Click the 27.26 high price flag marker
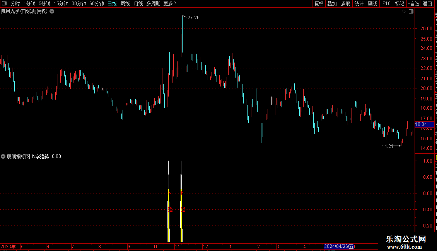 (x=191, y=17)
